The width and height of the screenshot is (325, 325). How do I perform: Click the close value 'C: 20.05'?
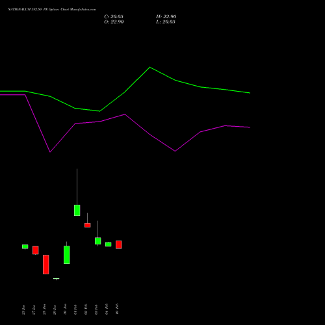(114, 17)
